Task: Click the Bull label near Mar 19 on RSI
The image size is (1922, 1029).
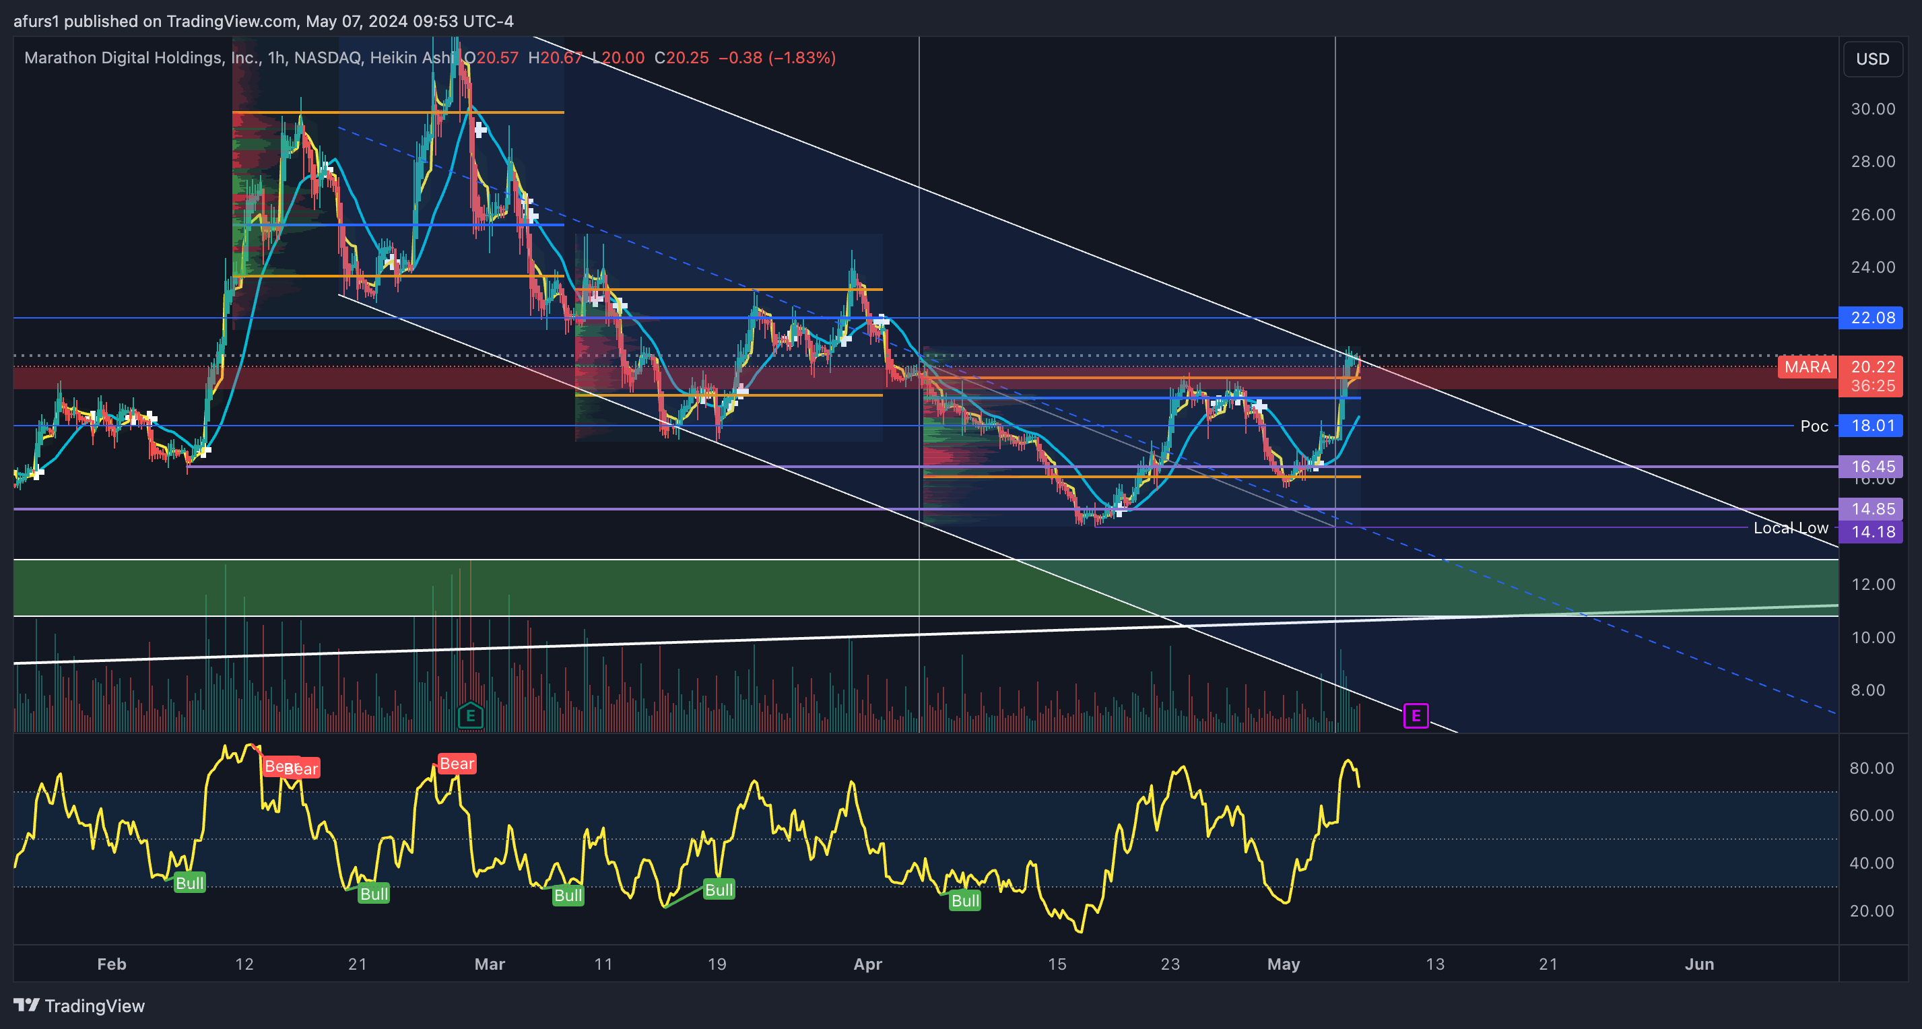Action: (x=719, y=890)
